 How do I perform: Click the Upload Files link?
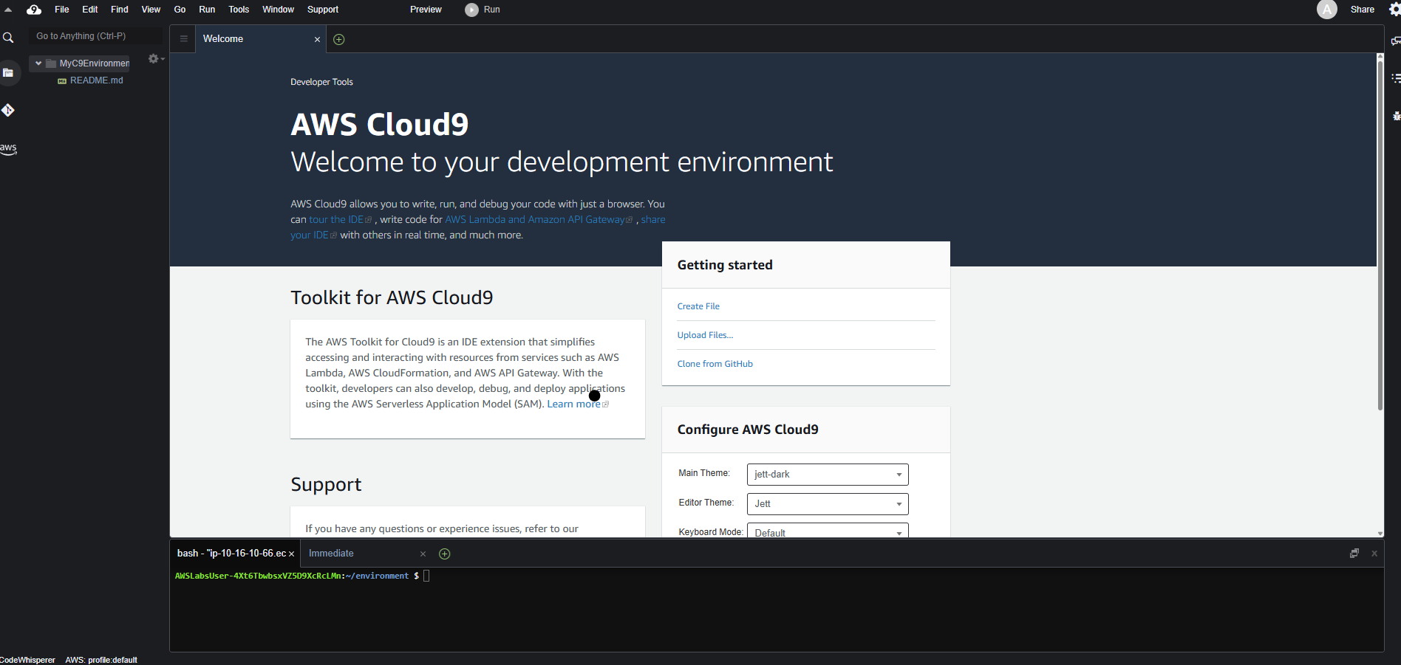point(705,335)
